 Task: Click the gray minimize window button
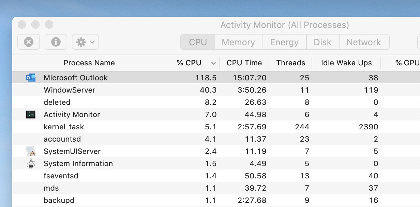click(x=35, y=25)
